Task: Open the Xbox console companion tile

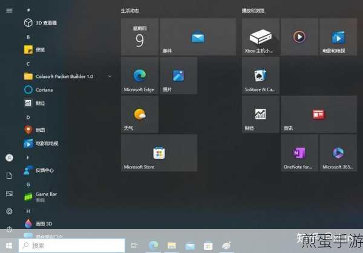Action: tap(261, 37)
